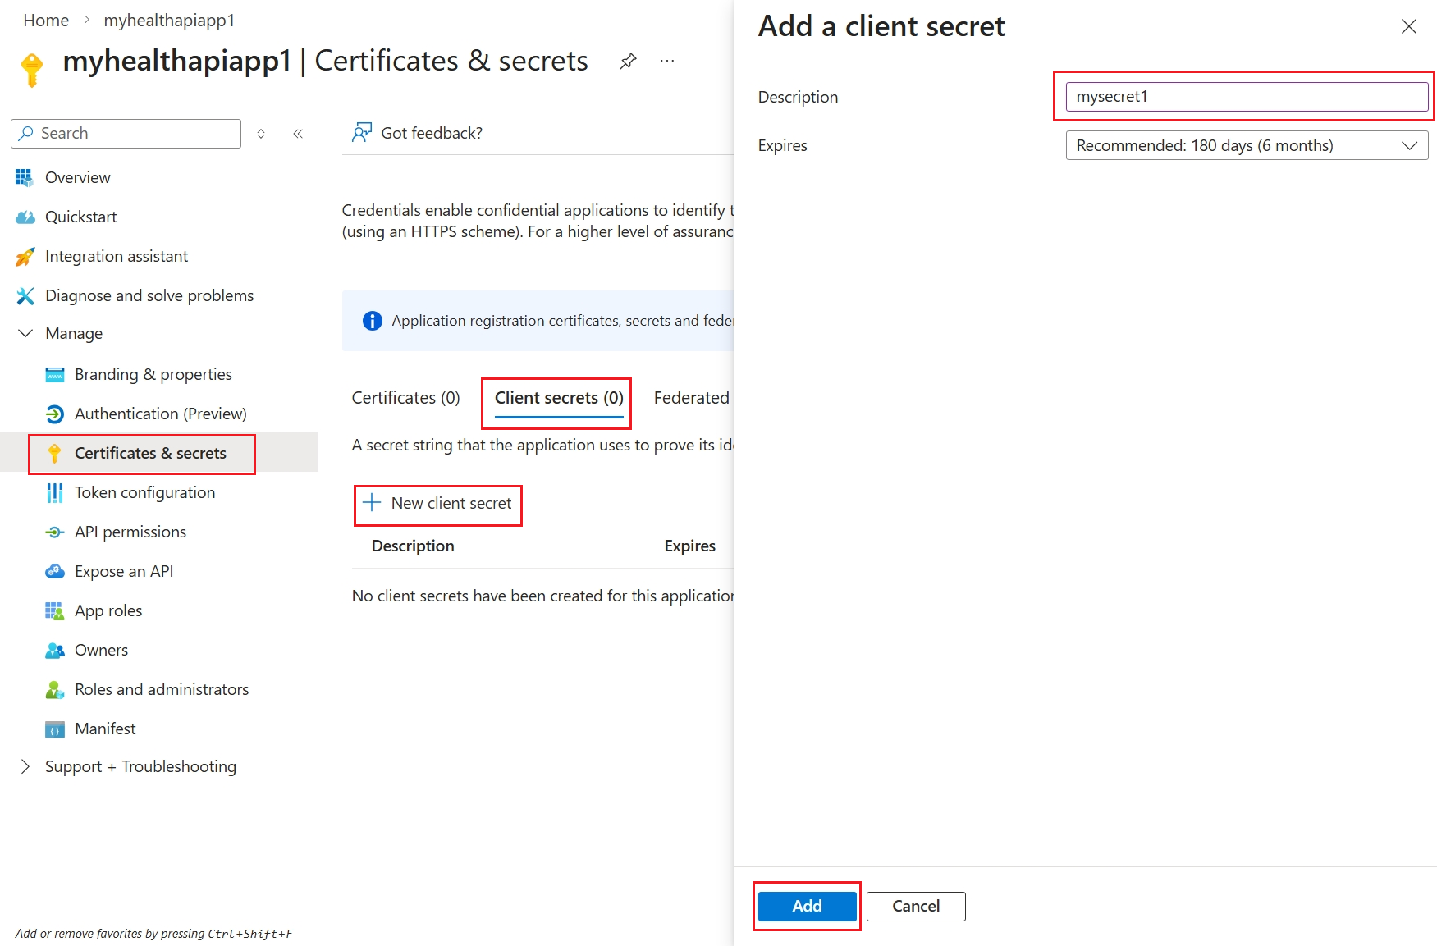Open App roles in sidebar
The height and width of the screenshot is (946, 1437).
tap(108, 610)
